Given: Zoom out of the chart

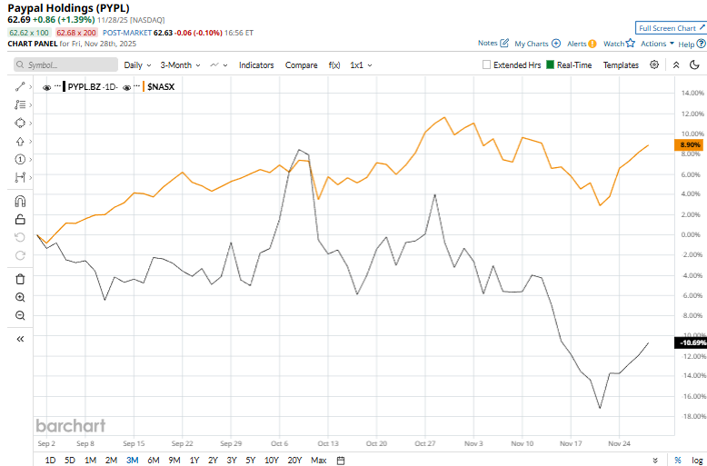Looking at the screenshot, I should pyautogui.click(x=20, y=315).
